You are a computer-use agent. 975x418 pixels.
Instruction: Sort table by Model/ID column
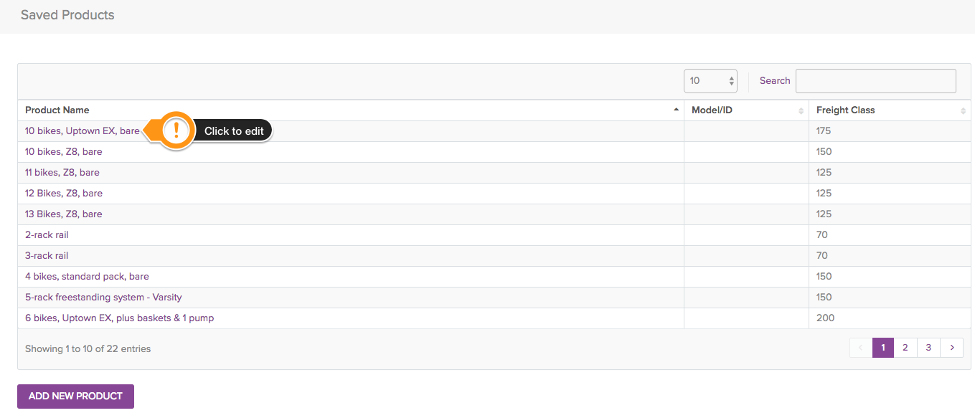(x=746, y=110)
